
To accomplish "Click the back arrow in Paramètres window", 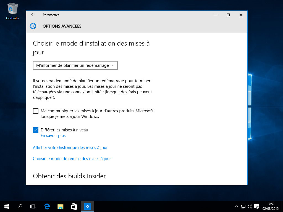I will point(33,15).
